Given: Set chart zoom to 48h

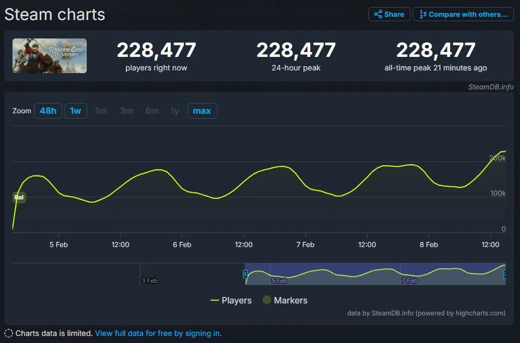Looking at the screenshot, I should tap(48, 111).
